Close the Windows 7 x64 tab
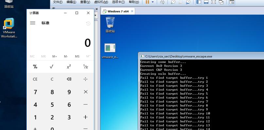The image size is (264, 130). pyautogui.click(x=132, y=11)
